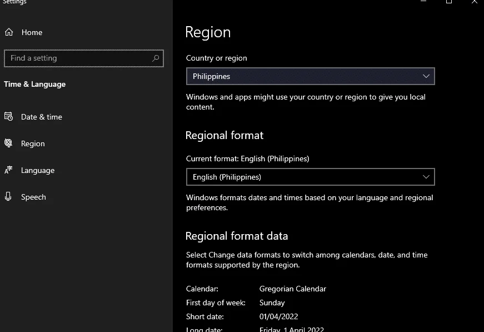Screen dimensions: 484x332
Task: Click the search magnifier icon
Action: click(156, 58)
